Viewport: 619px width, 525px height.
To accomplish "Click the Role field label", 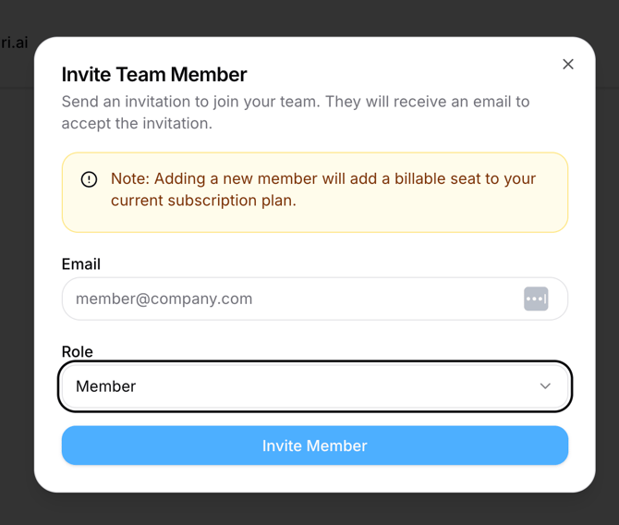I will [78, 351].
